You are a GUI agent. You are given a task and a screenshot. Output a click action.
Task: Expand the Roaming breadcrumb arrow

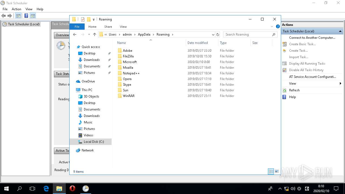click(172, 34)
